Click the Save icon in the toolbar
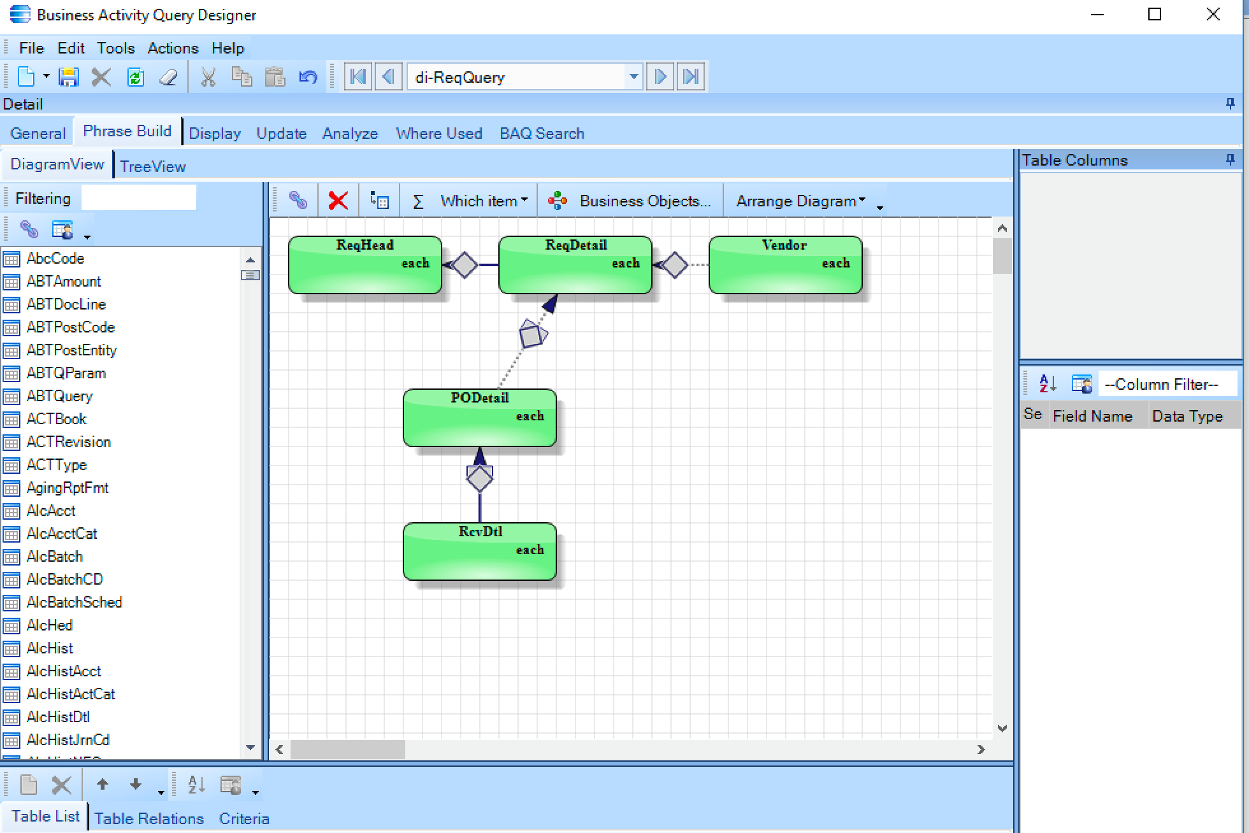Screen dimensions: 1249x833 [x=68, y=77]
